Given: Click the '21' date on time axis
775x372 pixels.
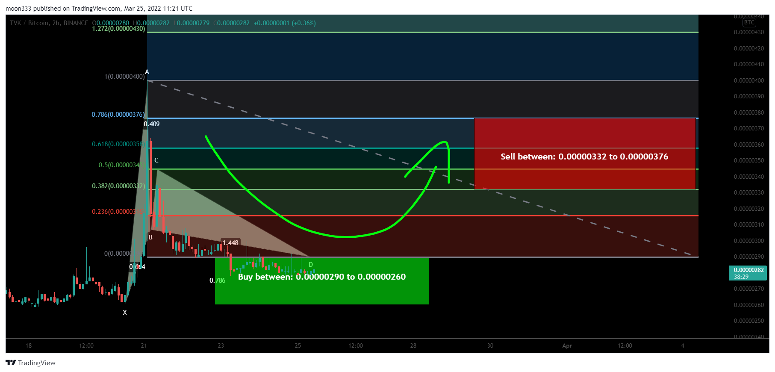Looking at the screenshot, I should point(144,345).
